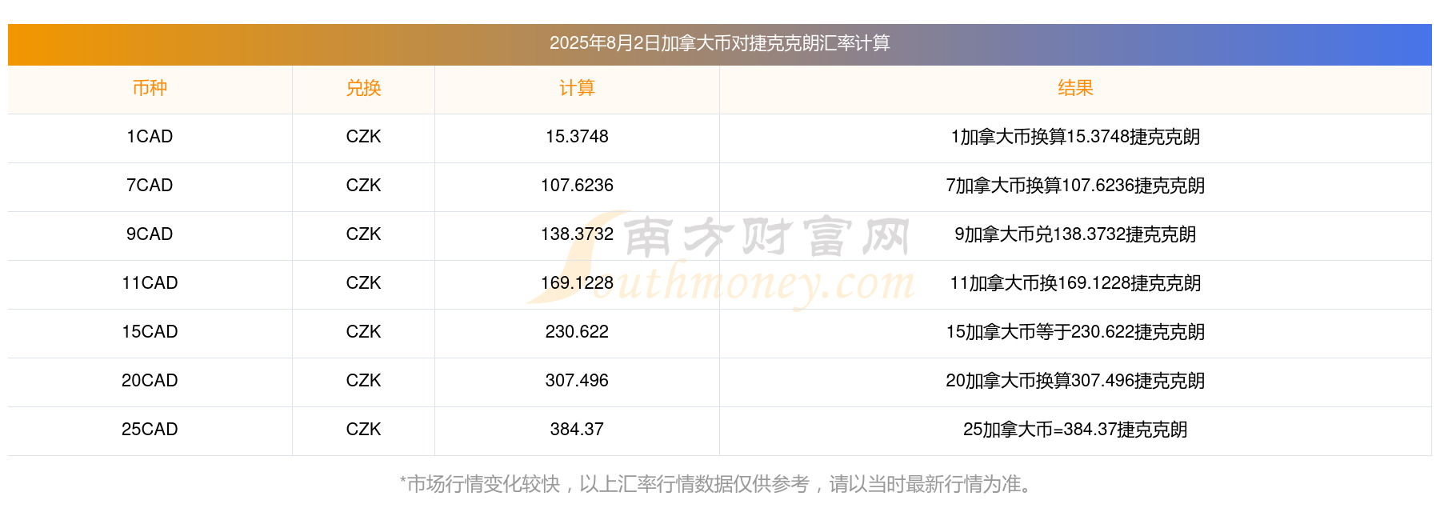Click result '25加拿大币=384.37捷克克朗'
This screenshot has height=520, width=1440.
(1075, 430)
